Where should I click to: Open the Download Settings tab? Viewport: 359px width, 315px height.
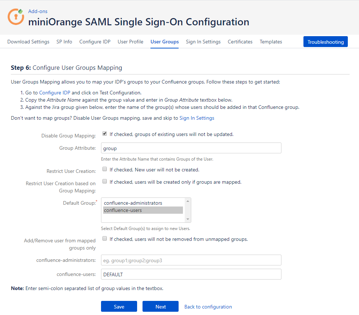point(29,42)
